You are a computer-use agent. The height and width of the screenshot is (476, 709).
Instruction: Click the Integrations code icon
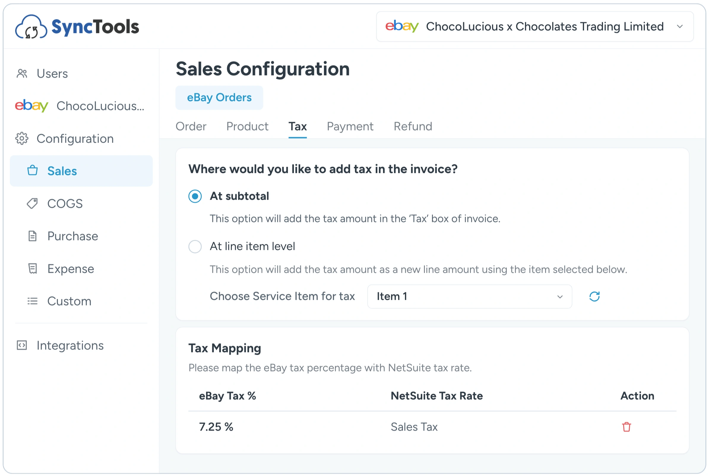click(22, 346)
